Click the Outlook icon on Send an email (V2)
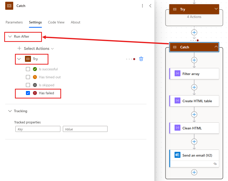 177,155
